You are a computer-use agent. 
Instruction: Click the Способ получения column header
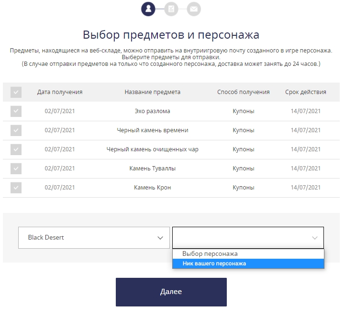point(243,92)
